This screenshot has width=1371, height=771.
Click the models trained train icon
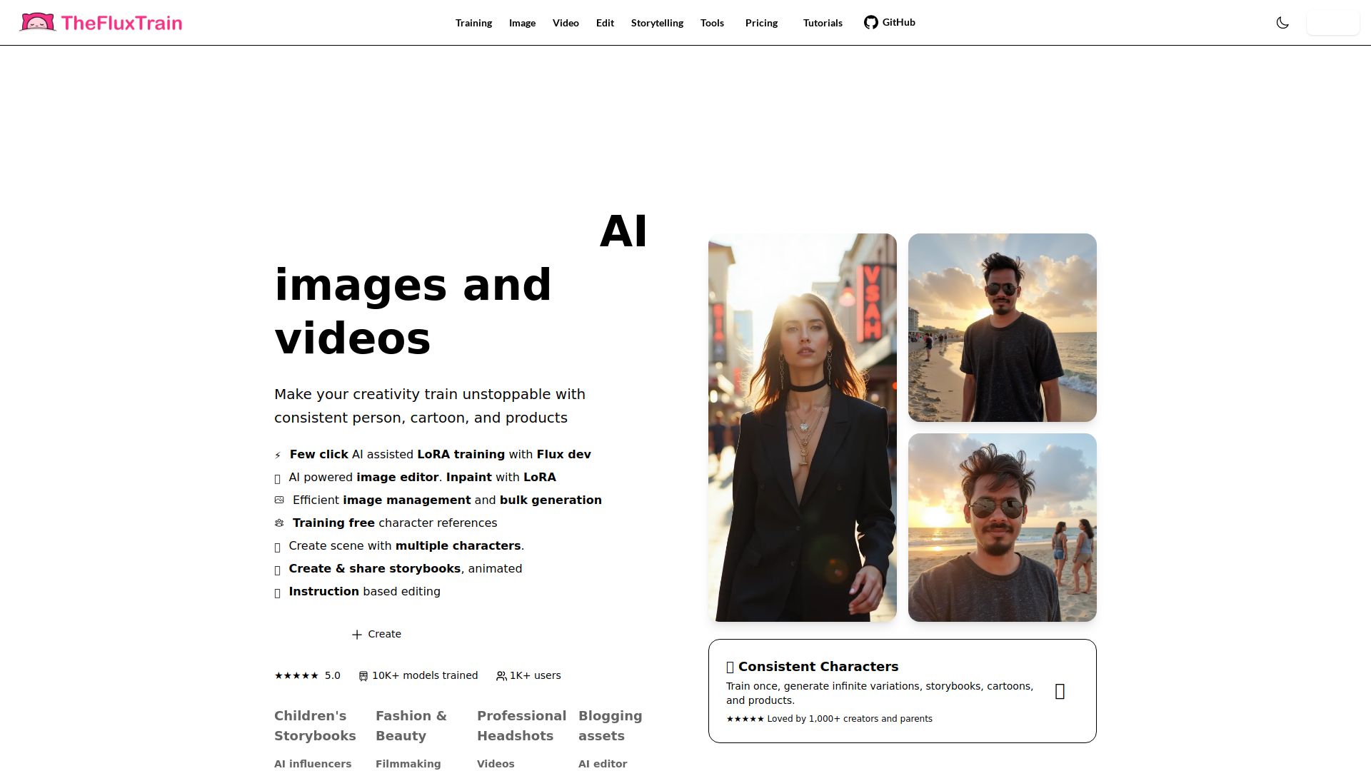(363, 676)
